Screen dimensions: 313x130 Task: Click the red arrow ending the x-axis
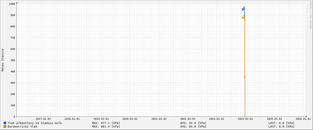(x=306, y=116)
